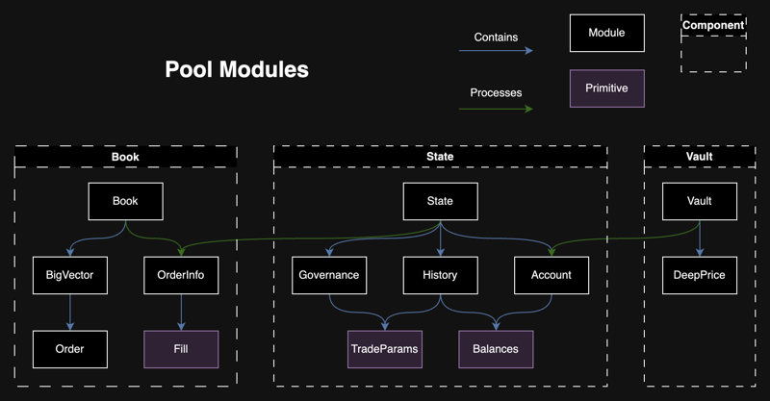Viewport: 770px width, 401px height.
Task: Click the dashed Component legend box
Action: (713, 43)
